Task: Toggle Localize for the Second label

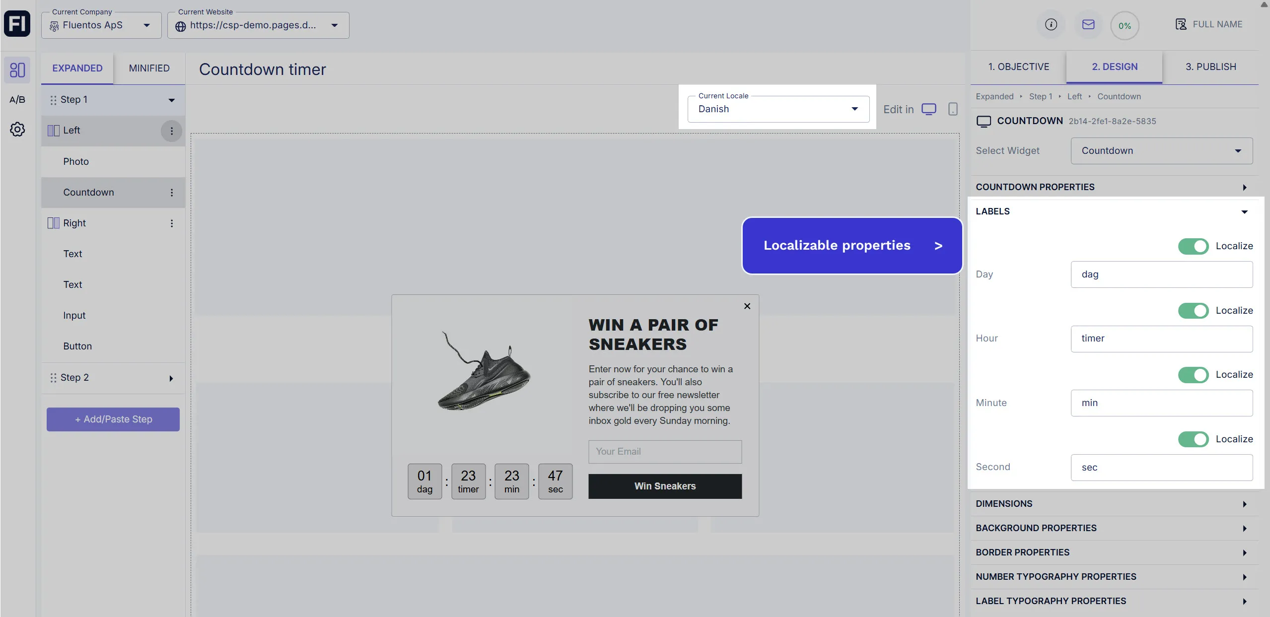Action: click(x=1194, y=439)
